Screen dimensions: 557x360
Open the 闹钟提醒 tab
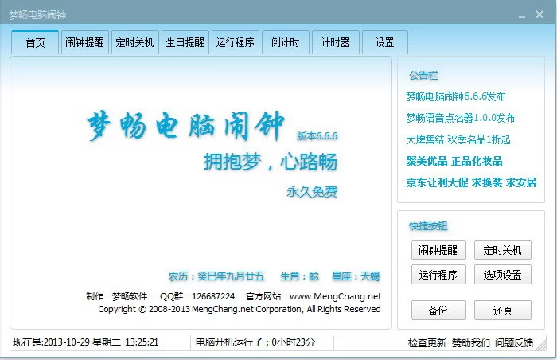click(x=84, y=43)
